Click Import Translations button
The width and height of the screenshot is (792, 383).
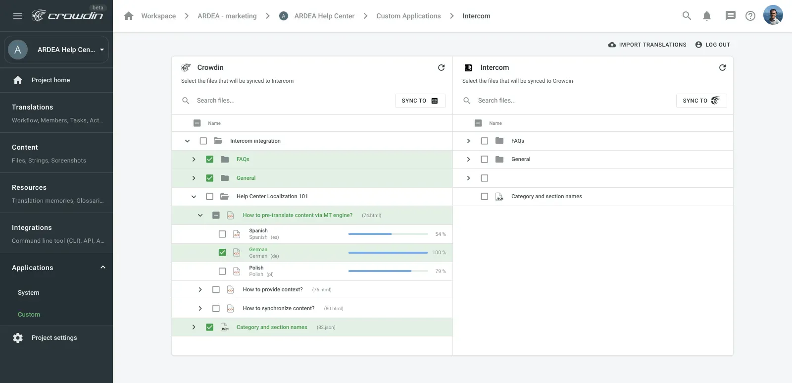(x=647, y=45)
